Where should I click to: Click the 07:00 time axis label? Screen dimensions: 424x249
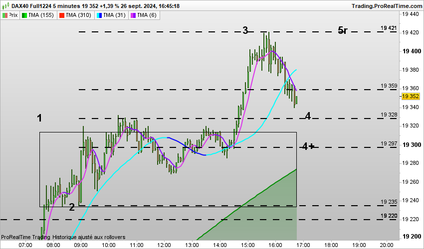25,245
